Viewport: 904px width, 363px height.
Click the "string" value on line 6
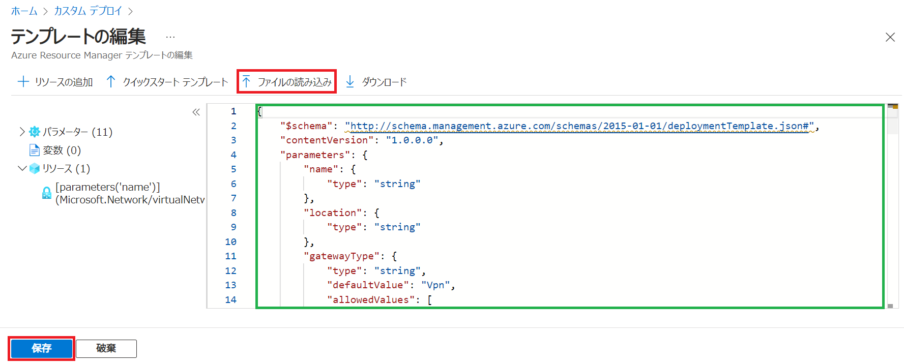[x=397, y=184]
